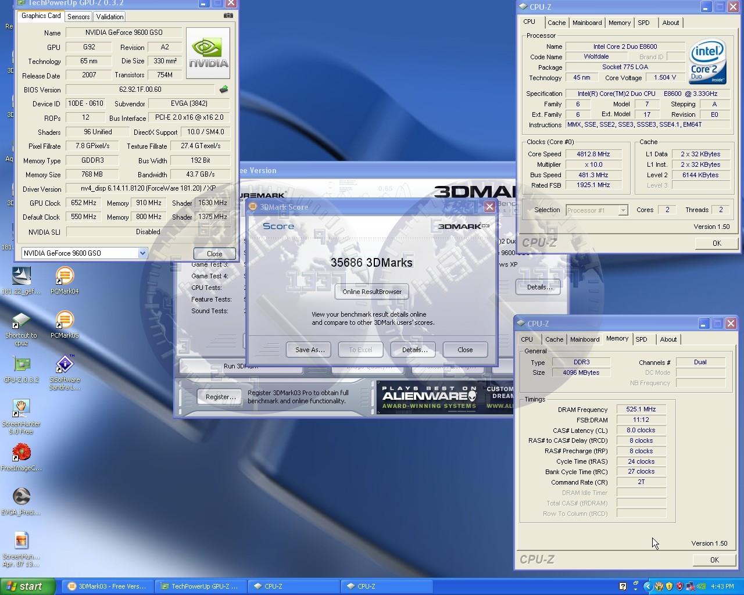Click the 35686 3DMarks score text
This screenshot has width=744, height=595.
(371, 263)
